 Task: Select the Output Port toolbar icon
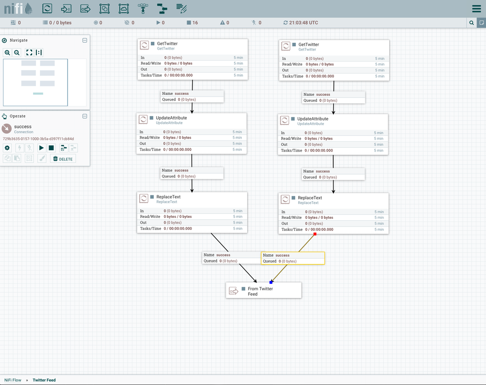click(85, 8)
